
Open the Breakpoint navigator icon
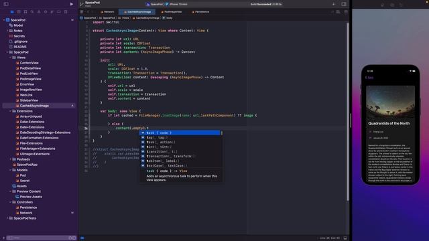[59, 12]
